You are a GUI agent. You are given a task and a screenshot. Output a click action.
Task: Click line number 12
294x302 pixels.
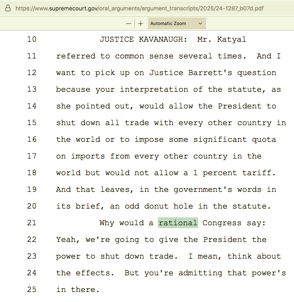[x=32, y=73]
